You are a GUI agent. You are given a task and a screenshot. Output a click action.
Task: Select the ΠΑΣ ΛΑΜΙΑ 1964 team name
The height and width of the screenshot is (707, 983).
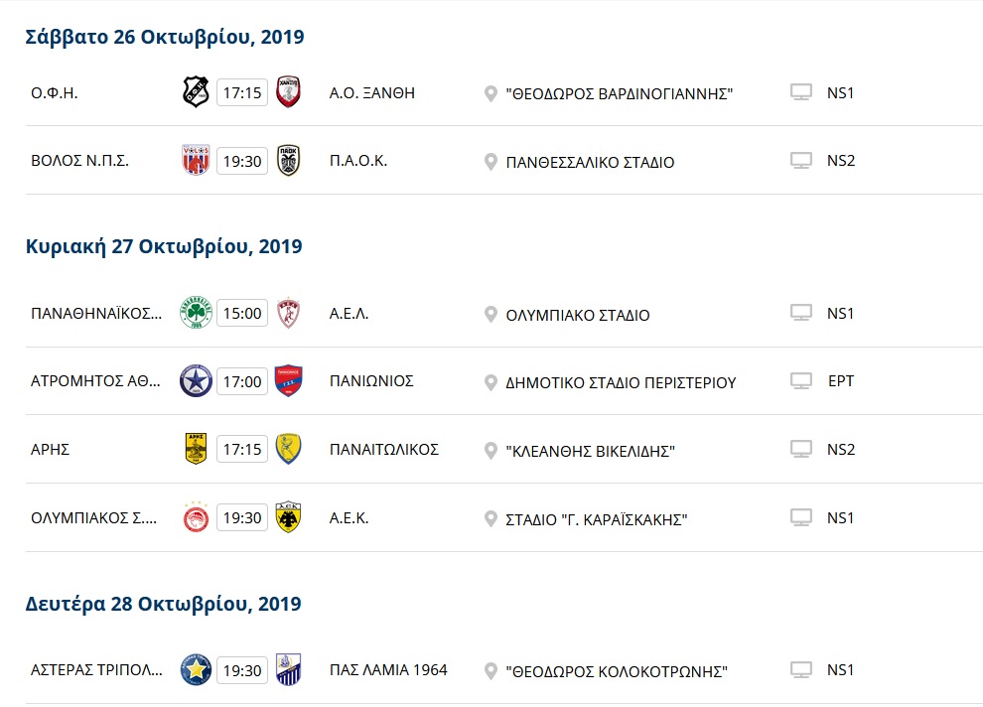tap(388, 669)
